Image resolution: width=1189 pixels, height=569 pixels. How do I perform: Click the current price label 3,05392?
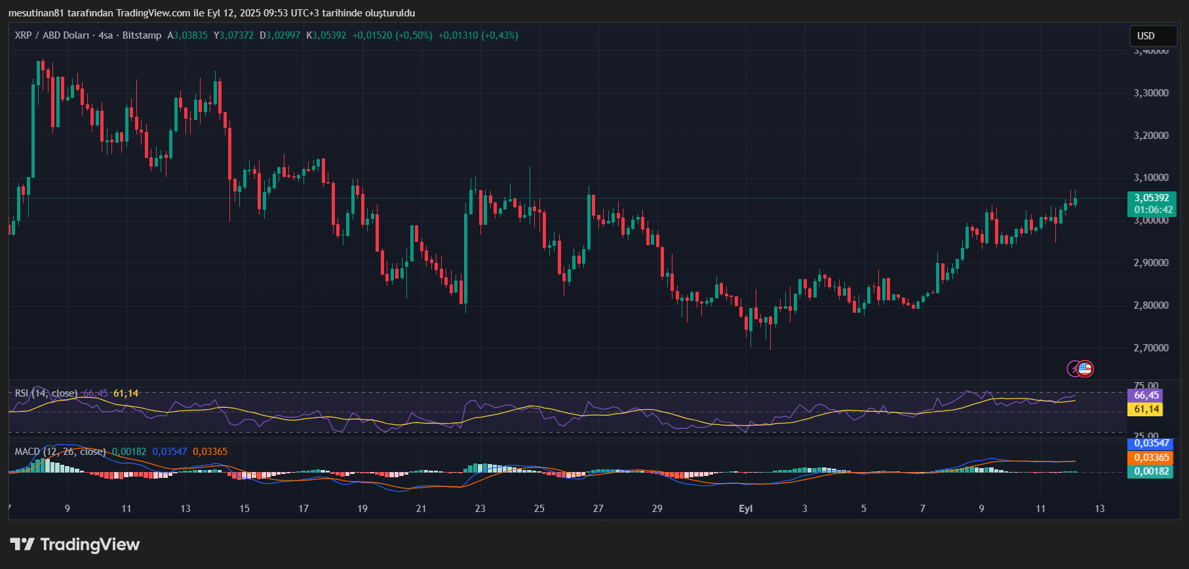click(1152, 198)
